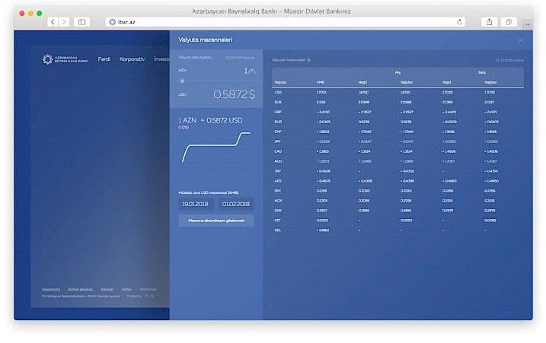This screenshot has width=546, height=343.
Task: Select the CAD row in rates table
Action: coord(398,151)
